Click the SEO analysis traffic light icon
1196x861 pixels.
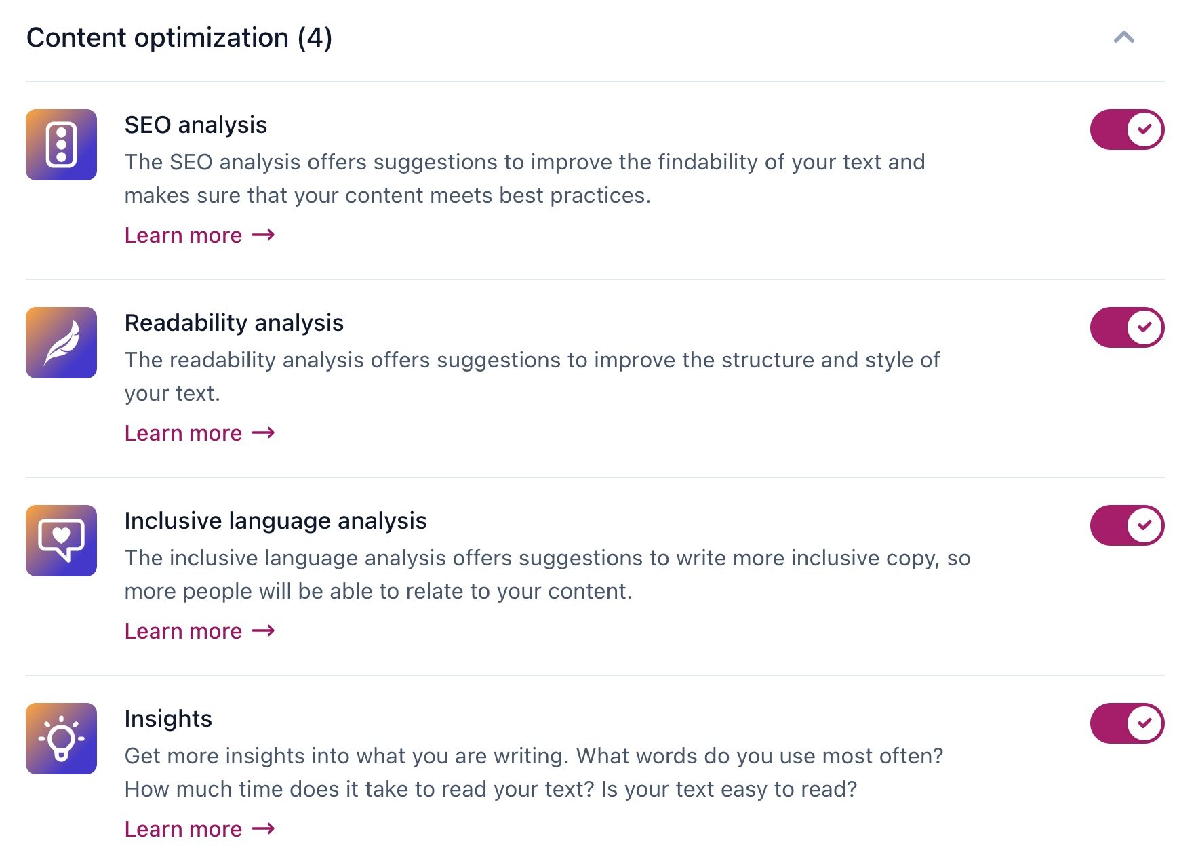61,144
